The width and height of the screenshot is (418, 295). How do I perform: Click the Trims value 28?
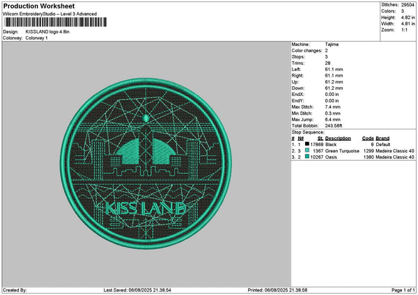(327, 63)
